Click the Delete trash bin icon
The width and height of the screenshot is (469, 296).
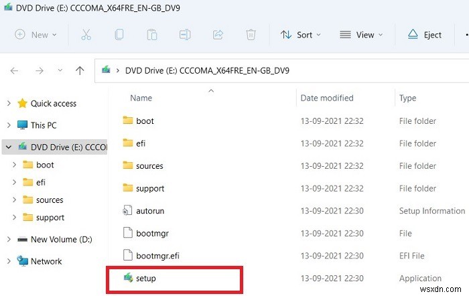[251, 35]
